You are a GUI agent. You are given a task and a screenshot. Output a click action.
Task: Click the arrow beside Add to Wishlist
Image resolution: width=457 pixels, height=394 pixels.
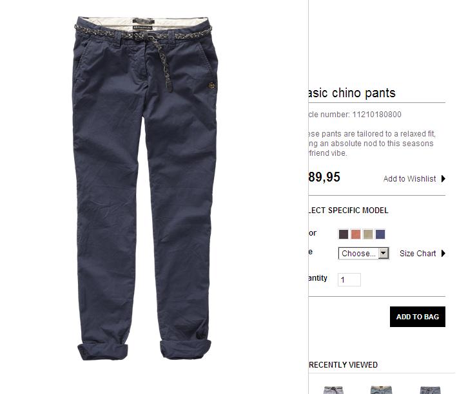pos(443,178)
